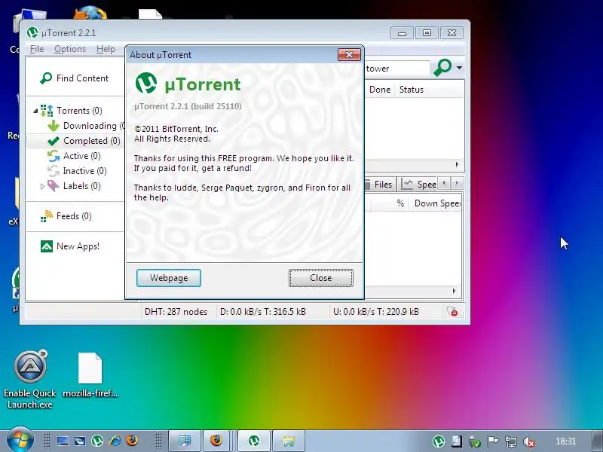Click the µTorrent taskbar button
Viewport: 603px width, 452px height.
pos(253,441)
